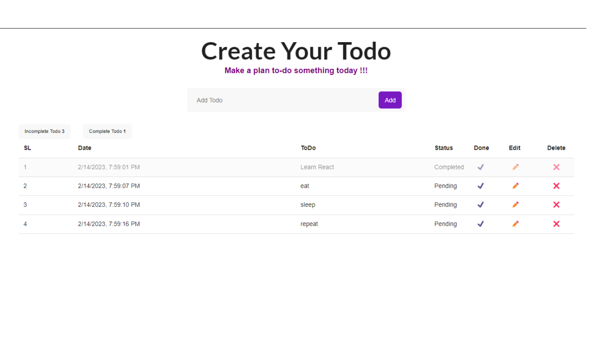Delete the 'sleep' todo
Screen dimensions: 600x337
point(556,205)
